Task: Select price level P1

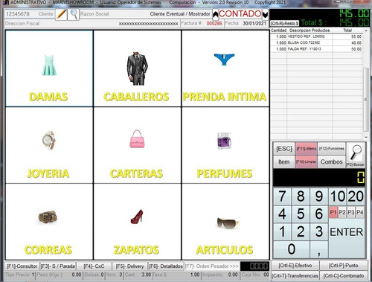Action: [x=333, y=212]
